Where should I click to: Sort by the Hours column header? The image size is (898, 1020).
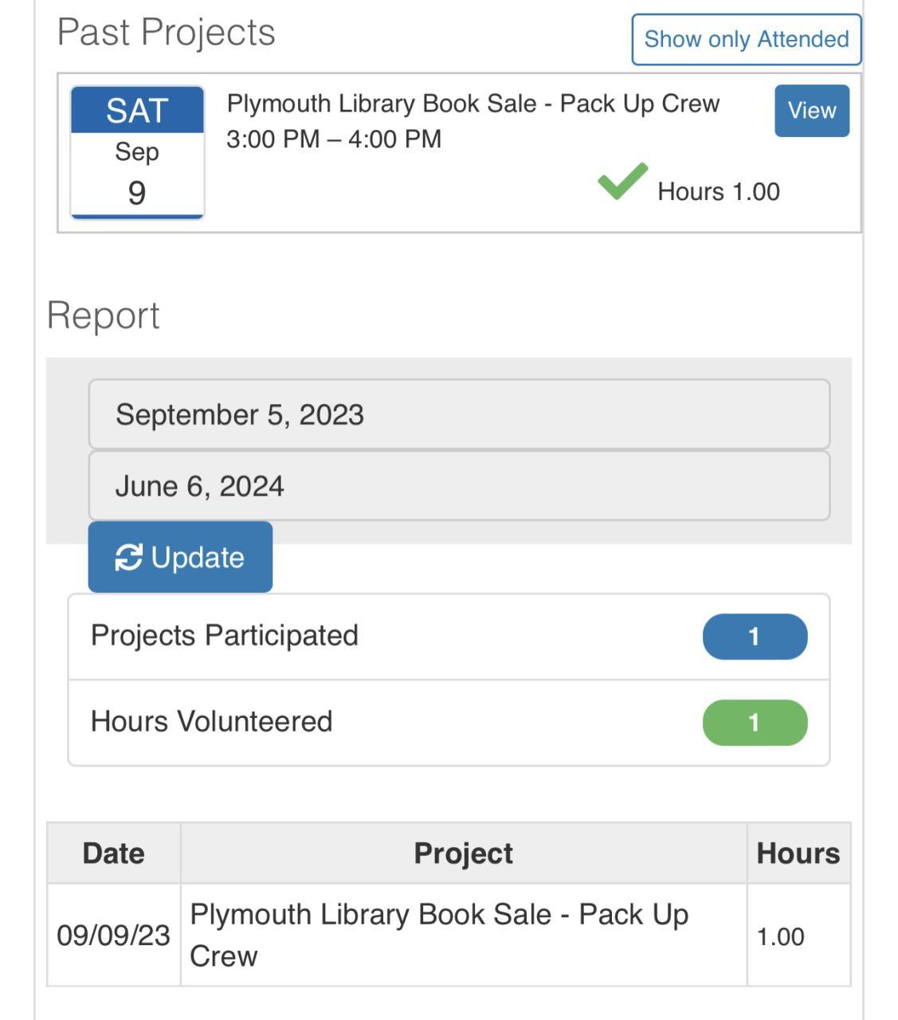click(798, 853)
